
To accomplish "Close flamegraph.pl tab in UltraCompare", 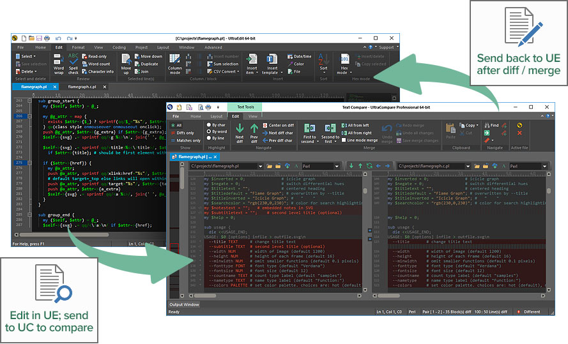I will [215, 156].
